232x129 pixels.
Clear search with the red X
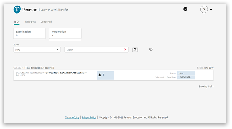click(125, 50)
